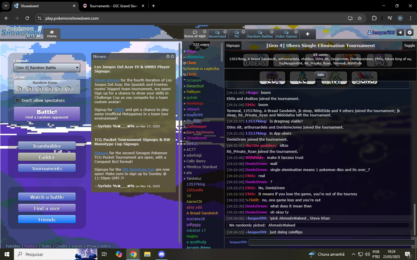417x260 pixels.
Task: Close the PU room tab
Action: 244,31
